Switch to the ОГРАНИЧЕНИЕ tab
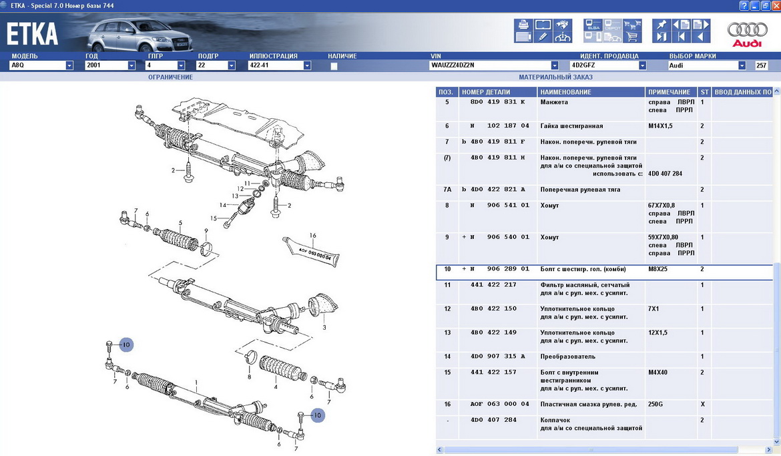Image resolution: width=781 pixels, height=456 pixels. pos(170,77)
